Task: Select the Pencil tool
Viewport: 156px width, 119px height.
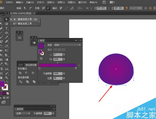Action: [x=7, y=37]
